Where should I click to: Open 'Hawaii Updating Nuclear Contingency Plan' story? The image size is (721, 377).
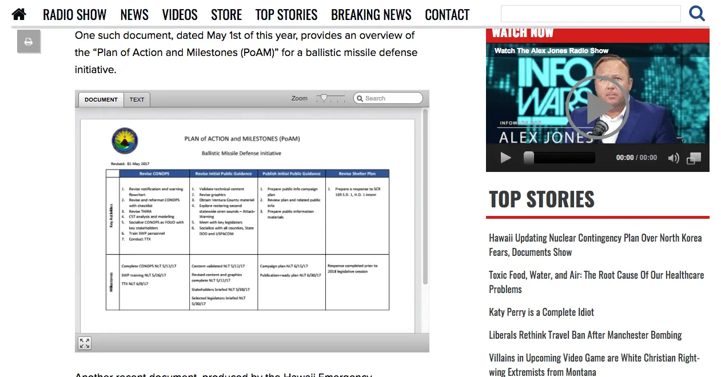595,245
